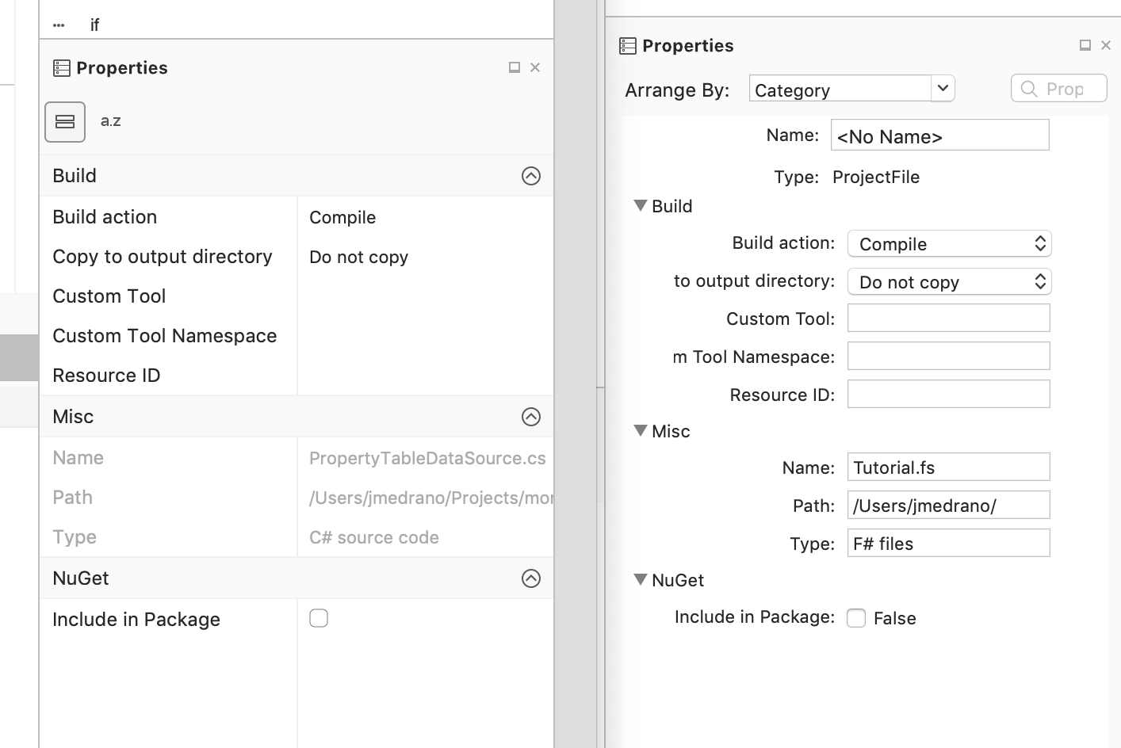Image resolution: width=1121 pixels, height=748 pixels.
Task: Collapse the NuGet section in the left panel
Action: pyautogui.click(x=530, y=578)
